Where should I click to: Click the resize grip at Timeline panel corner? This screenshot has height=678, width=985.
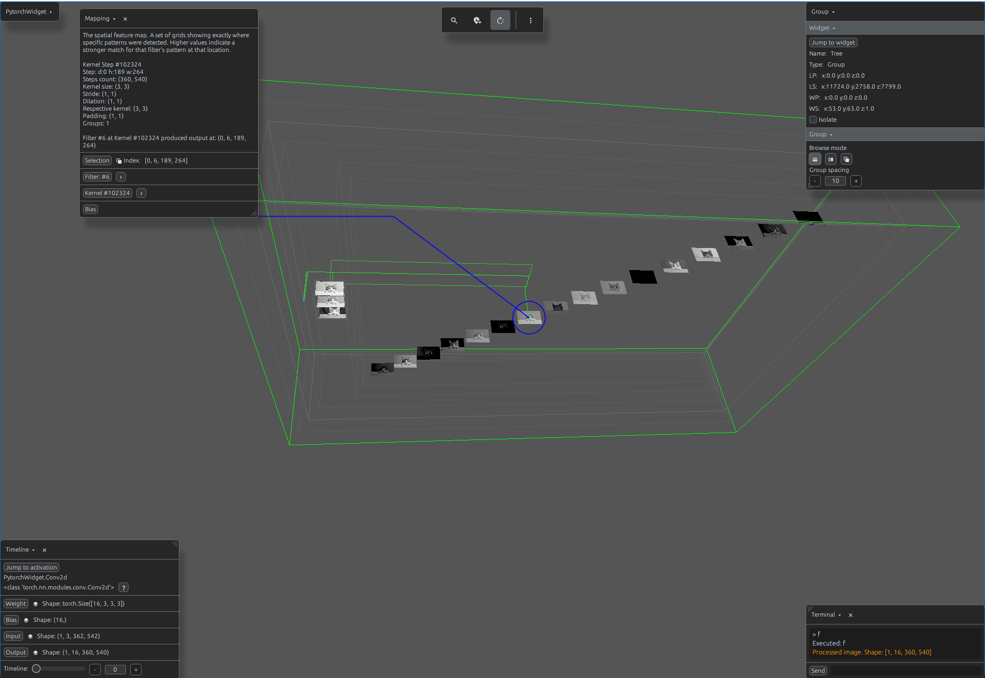175,544
